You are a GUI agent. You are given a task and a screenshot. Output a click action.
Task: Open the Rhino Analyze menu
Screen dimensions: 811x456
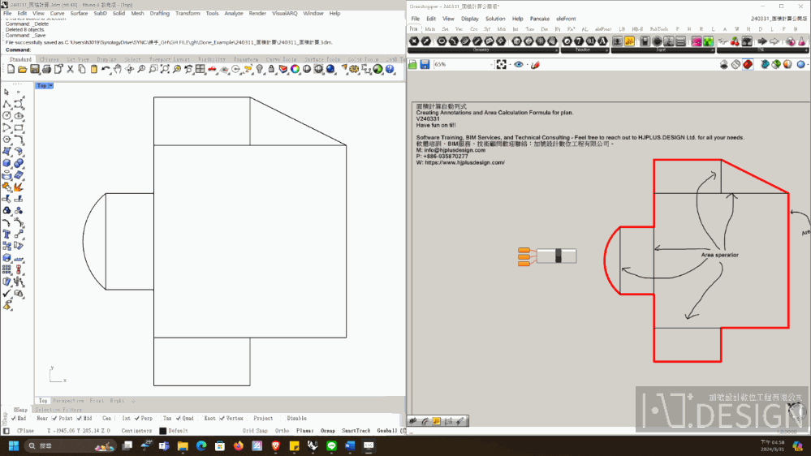pyautogui.click(x=233, y=14)
